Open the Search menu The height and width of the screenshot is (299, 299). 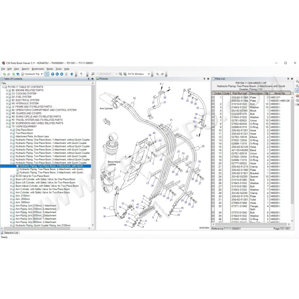point(25,69)
